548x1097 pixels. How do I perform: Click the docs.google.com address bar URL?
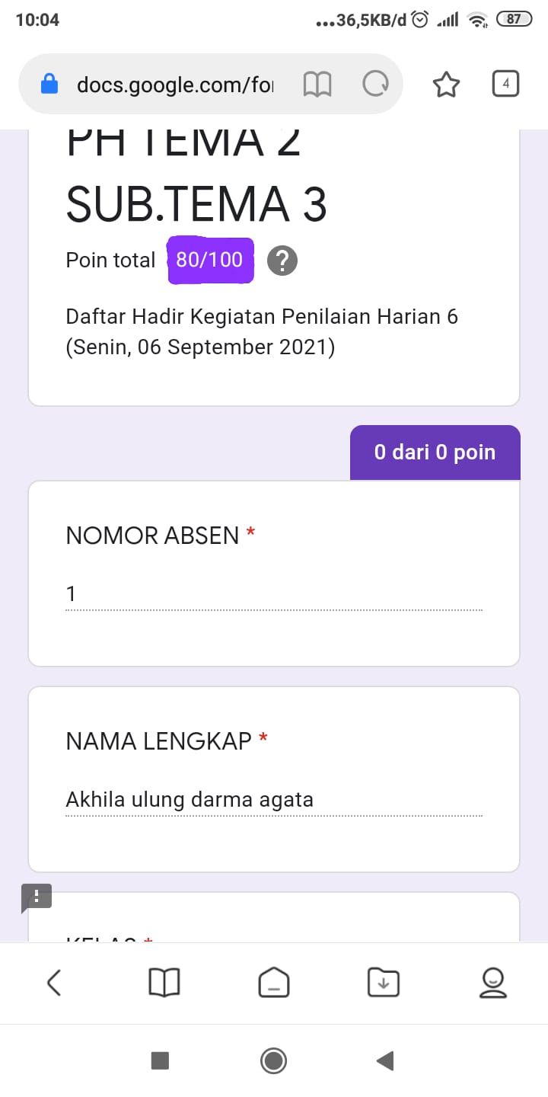click(175, 85)
